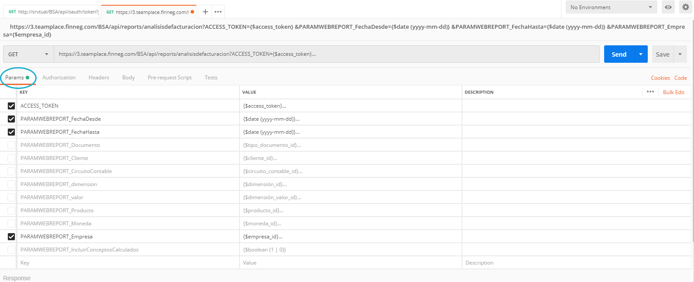Enable the PARAMWEBREPORT_IncluirConceptosCalculados checkbox
Image resolution: width=694 pixels, height=282 pixels.
(x=11, y=250)
